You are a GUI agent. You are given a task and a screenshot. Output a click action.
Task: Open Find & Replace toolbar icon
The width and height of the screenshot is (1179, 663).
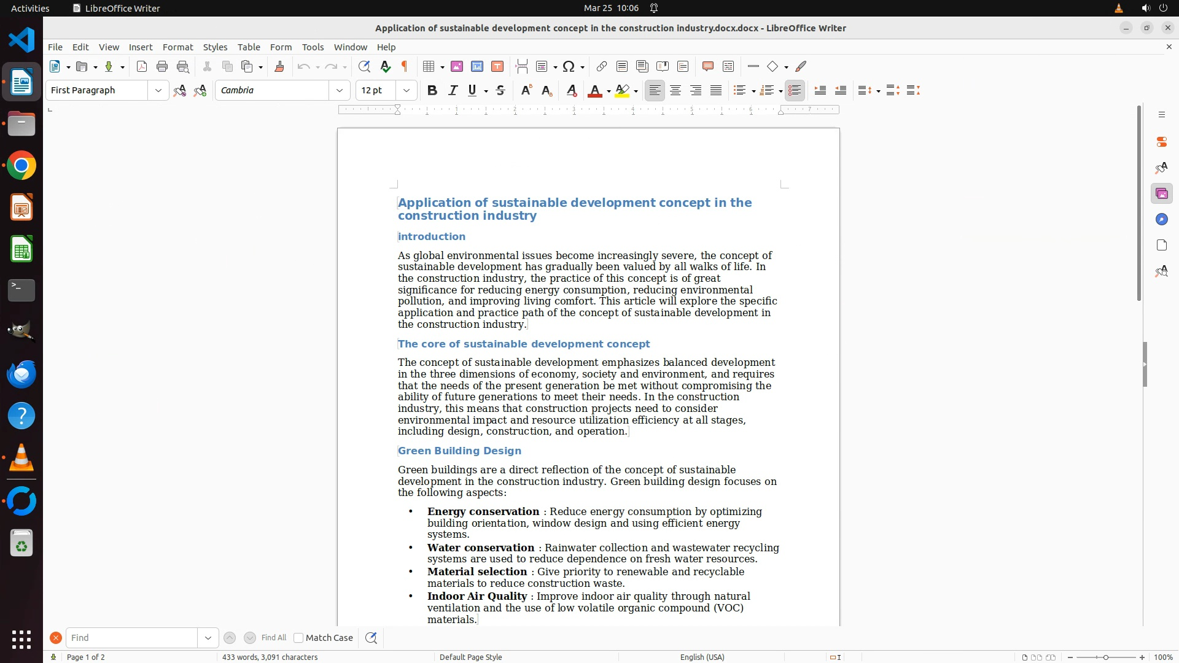click(x=364, y=66)
